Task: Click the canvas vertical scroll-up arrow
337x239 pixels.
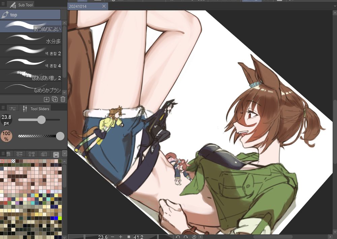Action: (335, 13)
